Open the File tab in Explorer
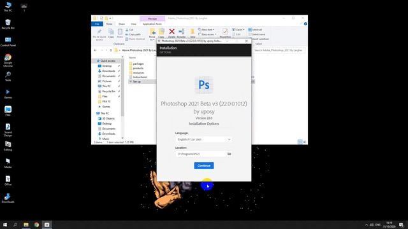Viewport: 408px width, 229px height. tap(97, 24)
